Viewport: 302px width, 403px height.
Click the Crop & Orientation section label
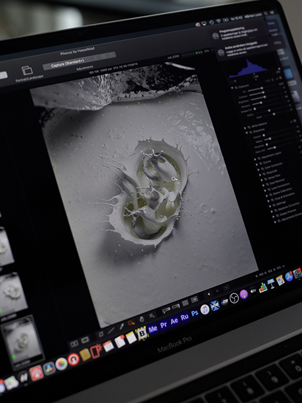(284, 196)
